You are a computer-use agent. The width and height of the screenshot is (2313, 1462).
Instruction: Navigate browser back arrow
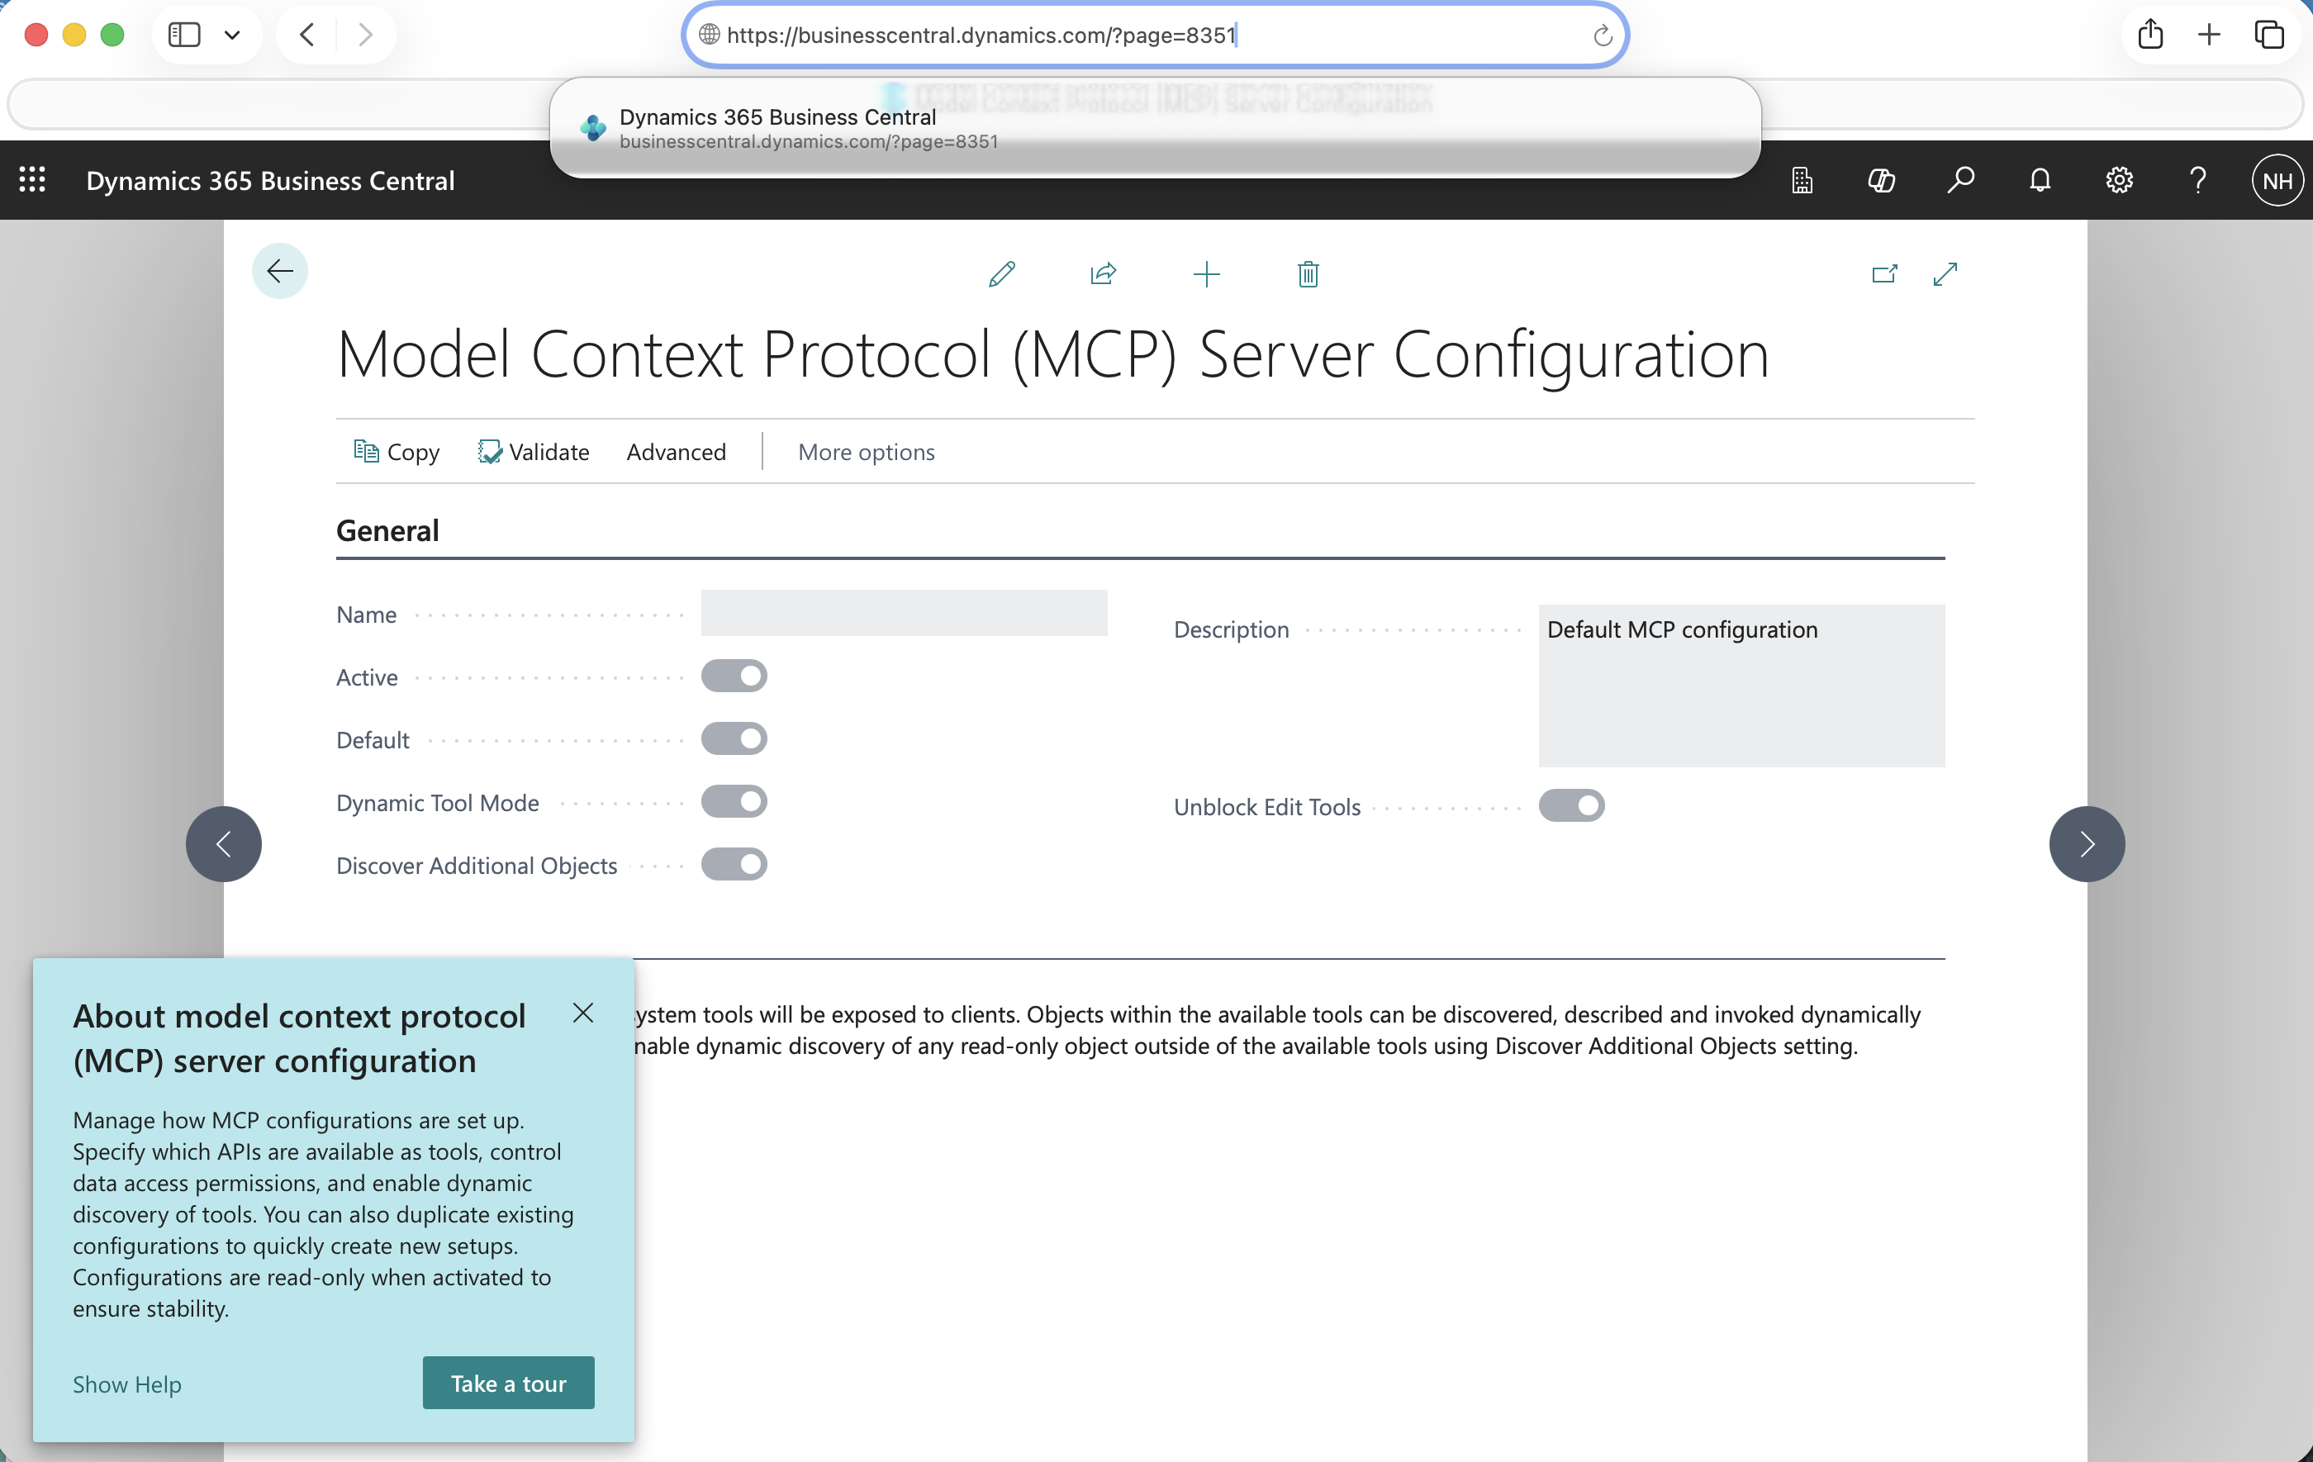(306, 36)
